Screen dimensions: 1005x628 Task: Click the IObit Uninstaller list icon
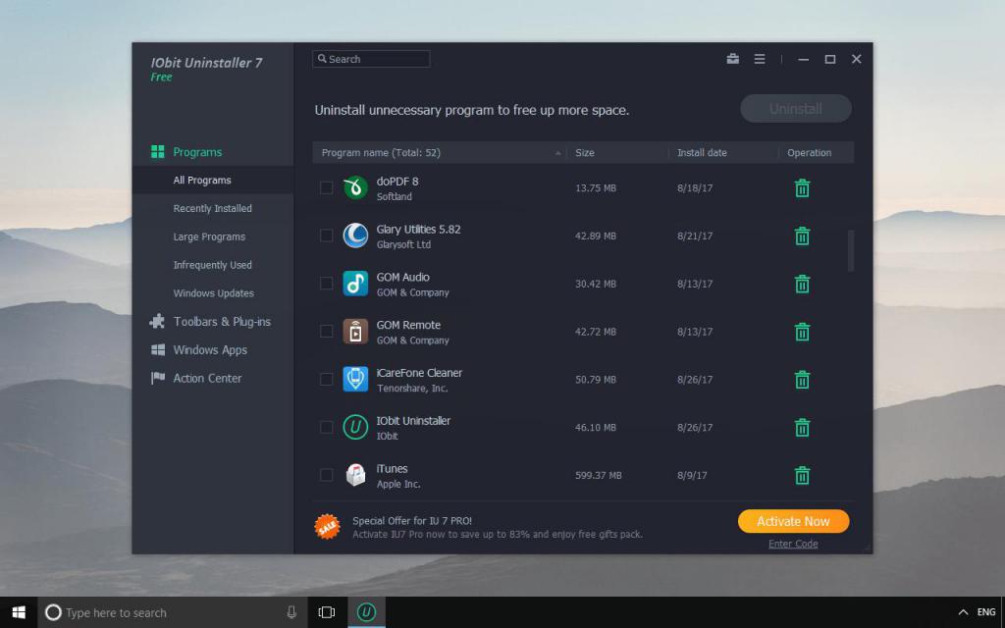(x=355, y=428)
